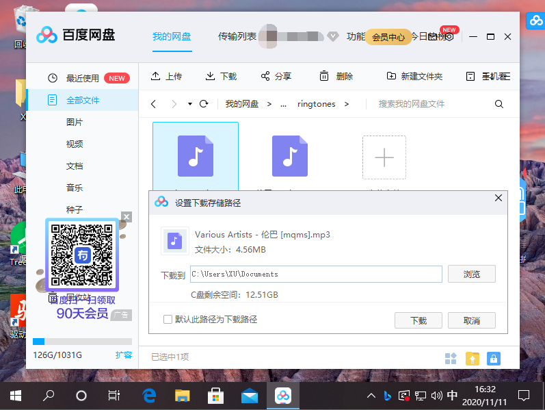
Task: Go back with the left arrow
Action: (154, 104)
